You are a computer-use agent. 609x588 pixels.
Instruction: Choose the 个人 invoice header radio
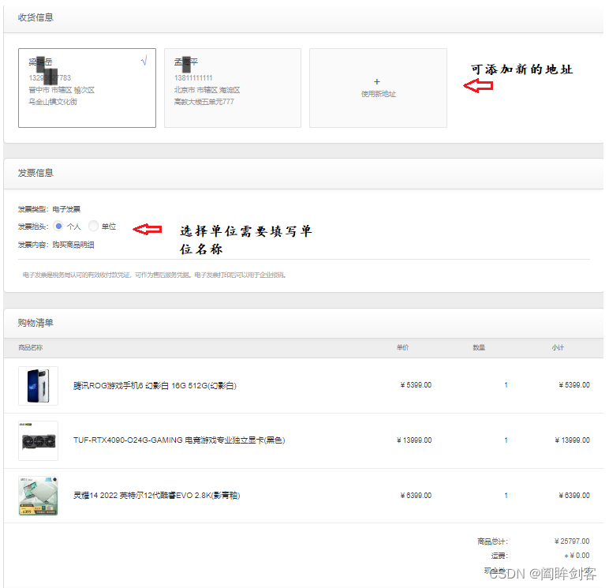58,226
